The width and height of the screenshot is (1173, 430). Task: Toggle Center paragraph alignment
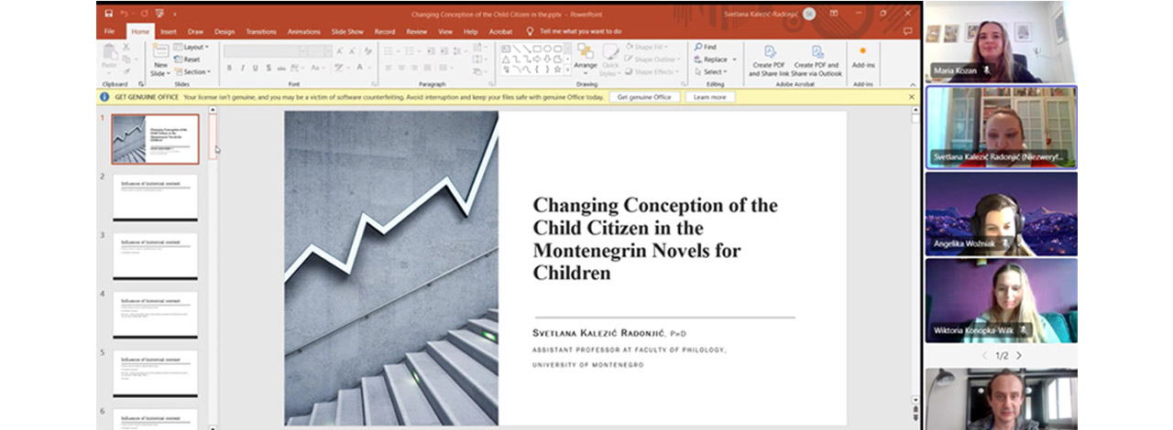(401, 68)
